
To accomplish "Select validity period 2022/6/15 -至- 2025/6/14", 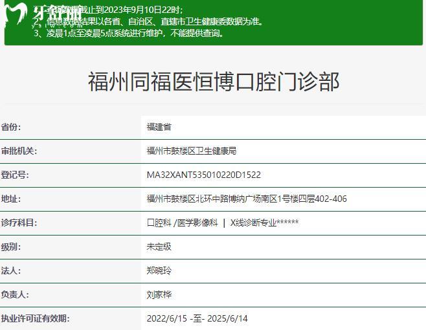I will pos(197,318).
